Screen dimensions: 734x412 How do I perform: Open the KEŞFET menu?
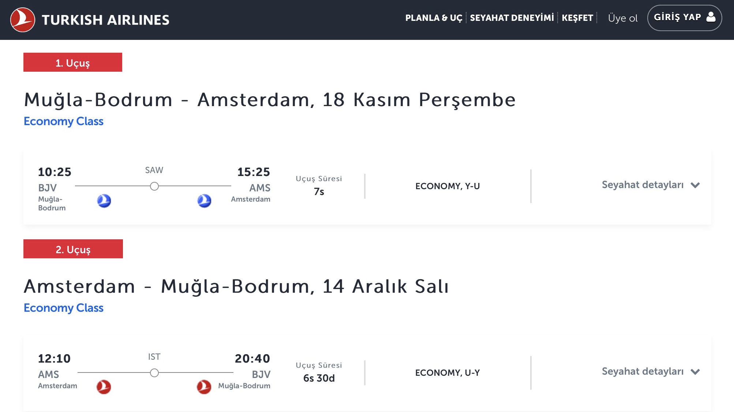click(x=577, y=18)
